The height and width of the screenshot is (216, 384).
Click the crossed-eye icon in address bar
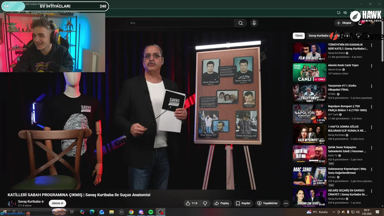(x=345, y=13)
